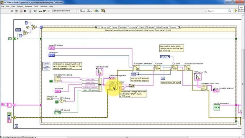Select the 256 bytes-to-read constant
245x138 pixels.
tap(163, 78)
